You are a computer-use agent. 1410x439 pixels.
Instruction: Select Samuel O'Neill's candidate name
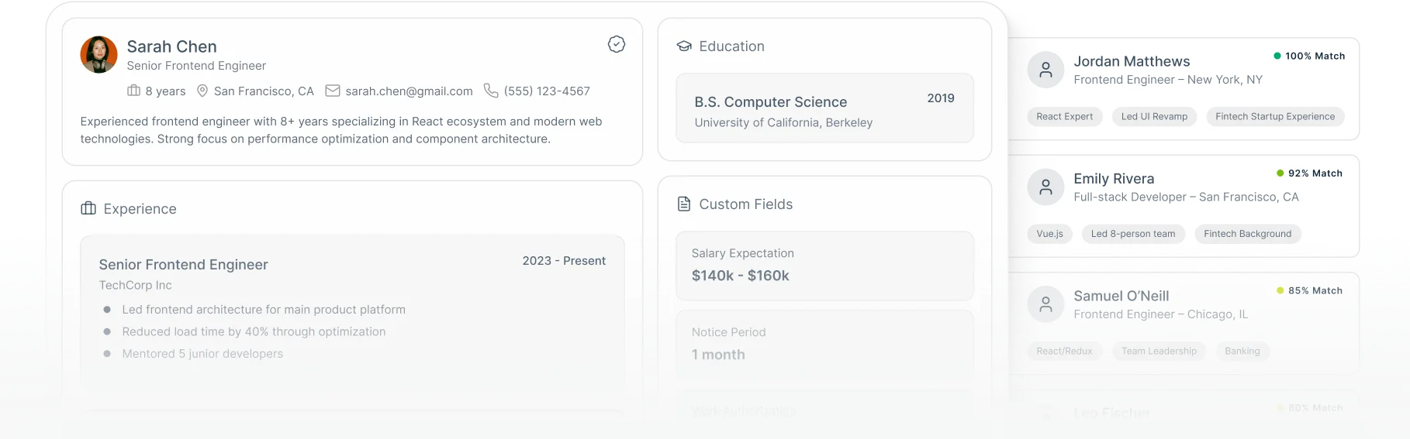click(1121, 296)
